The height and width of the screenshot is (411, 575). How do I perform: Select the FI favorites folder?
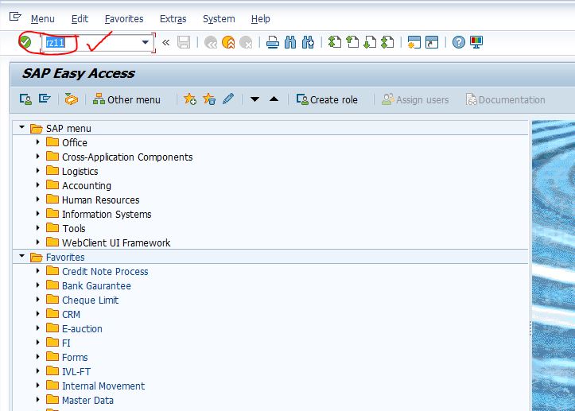click(x=66, y=343)
